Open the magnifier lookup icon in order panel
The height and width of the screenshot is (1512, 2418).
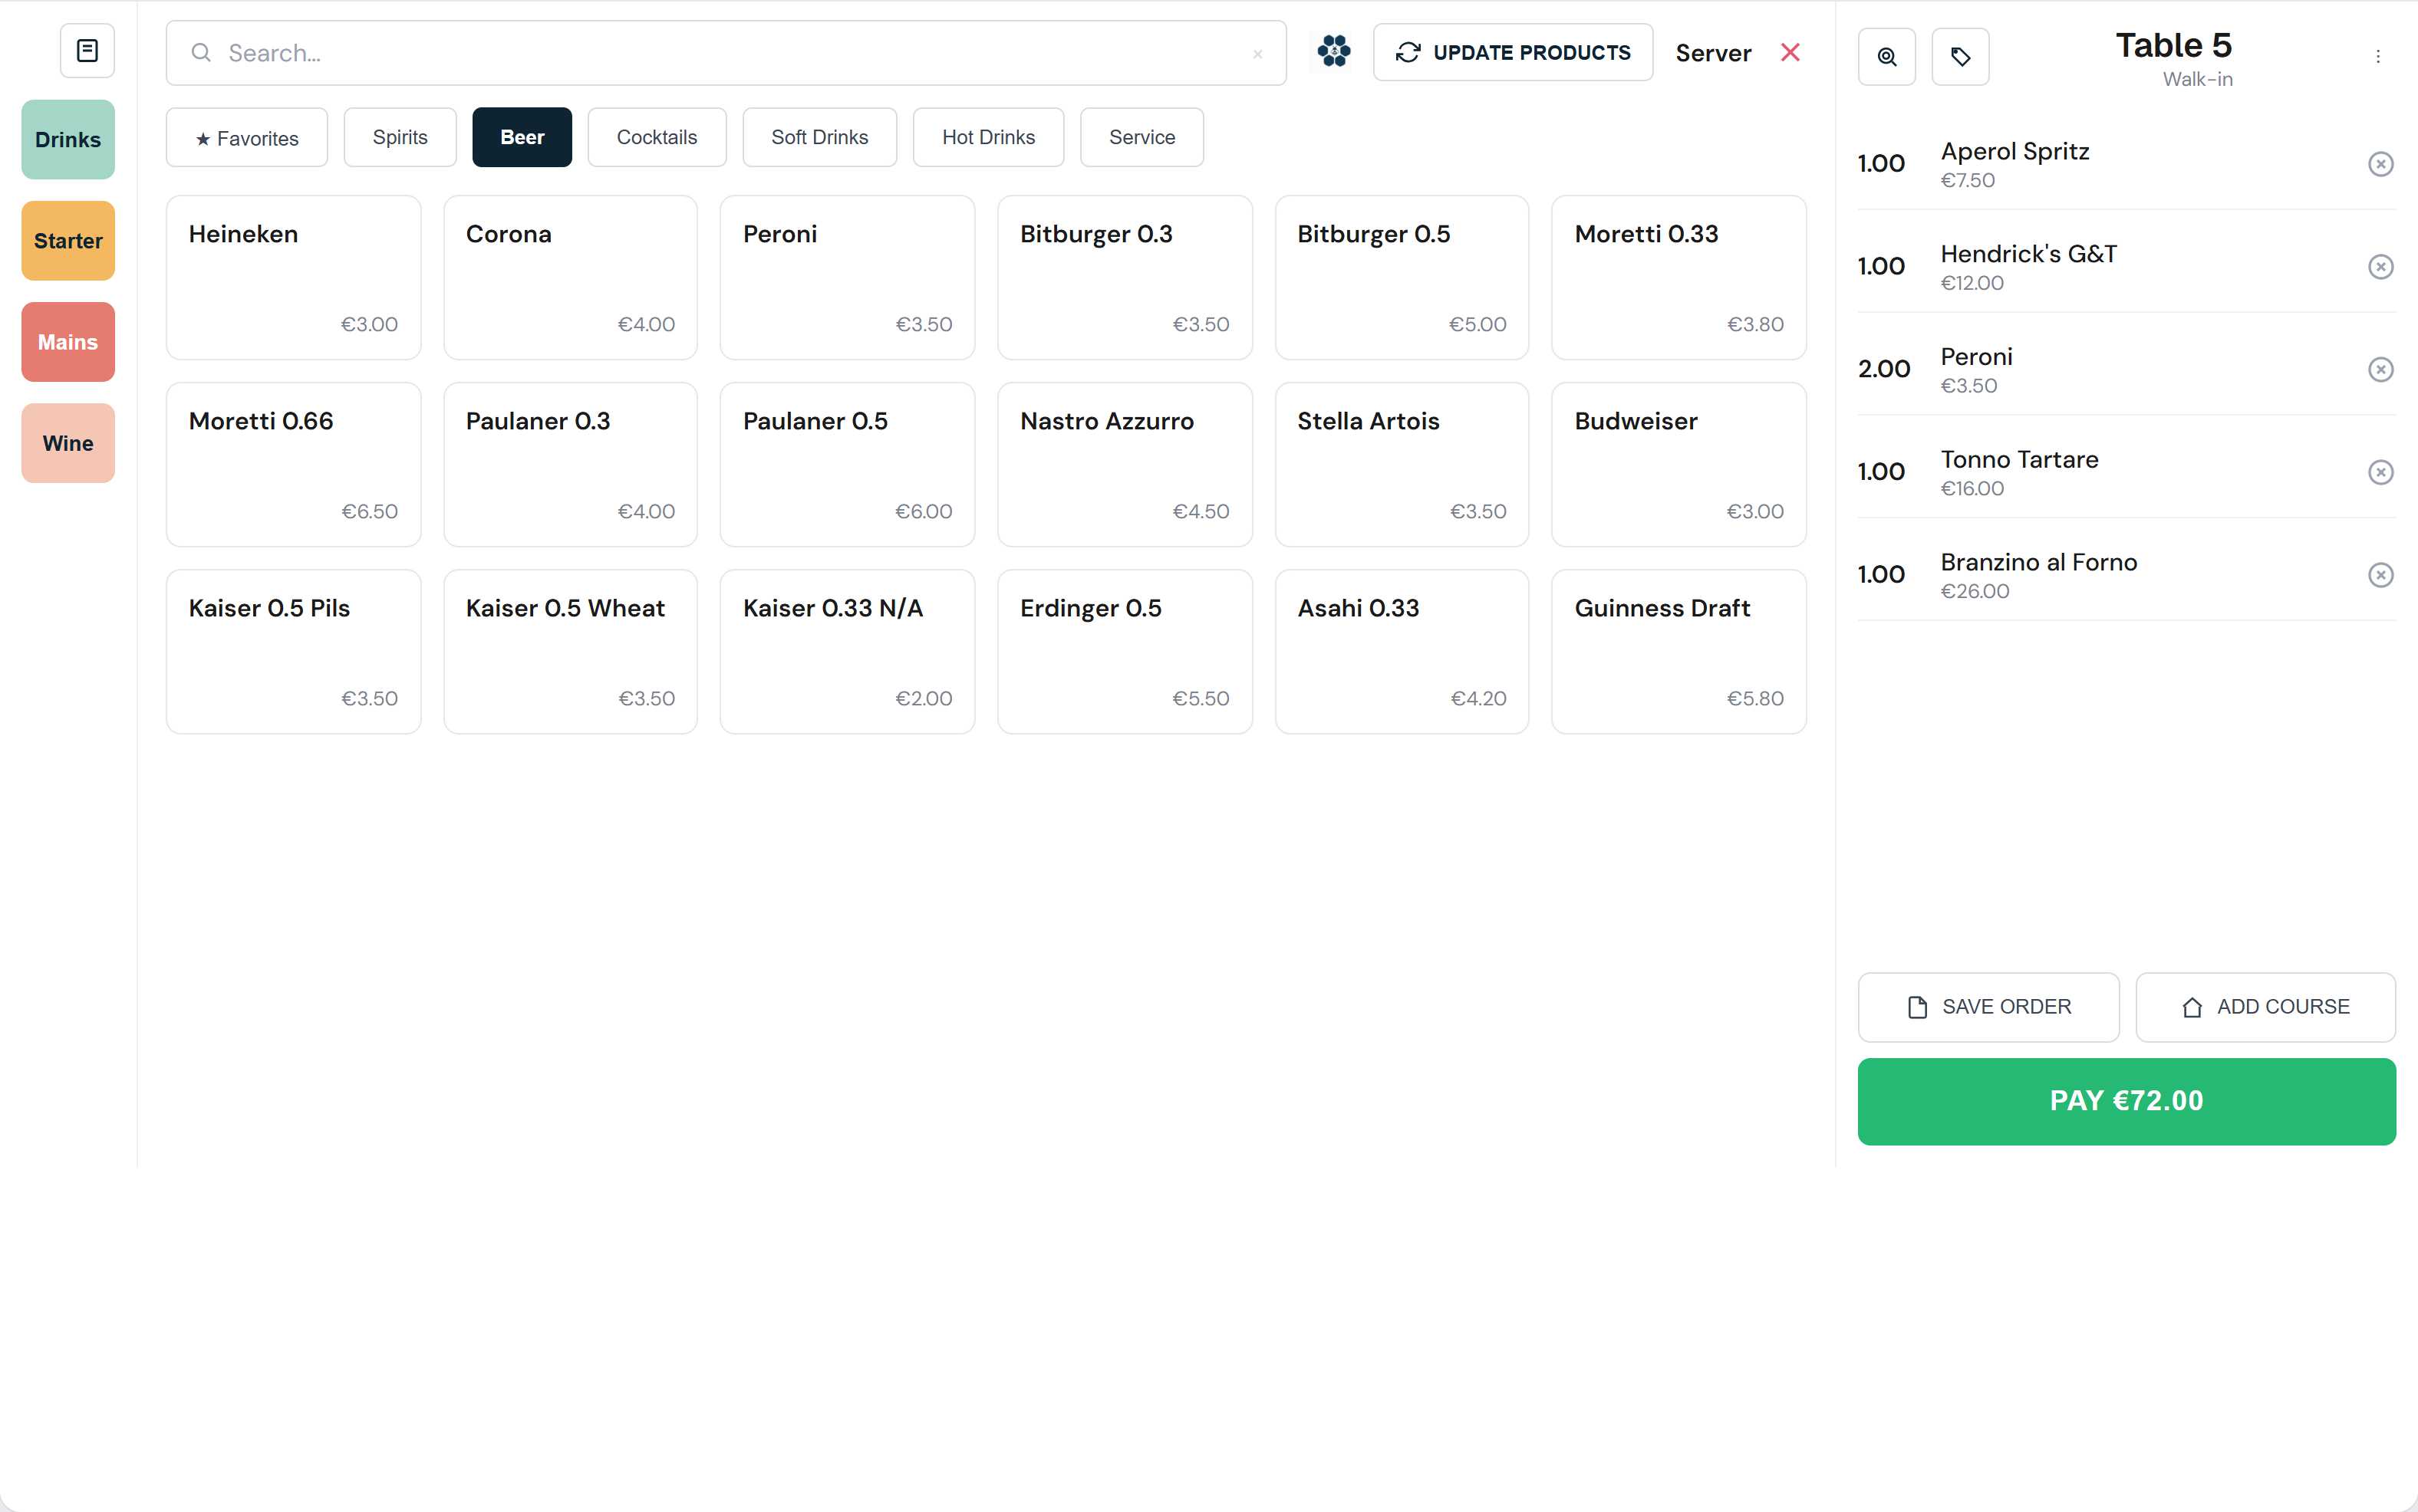(1887, 57)
